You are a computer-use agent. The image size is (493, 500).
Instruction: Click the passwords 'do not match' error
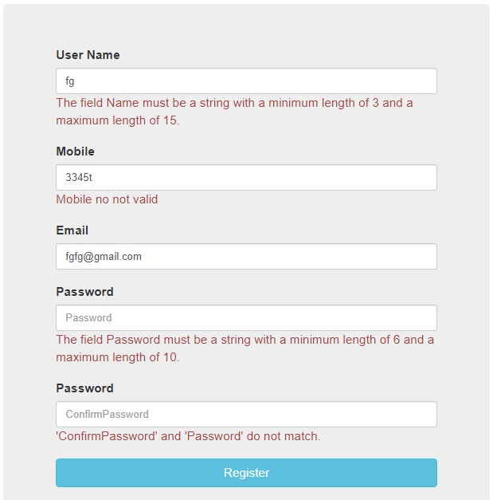[188, 436]
